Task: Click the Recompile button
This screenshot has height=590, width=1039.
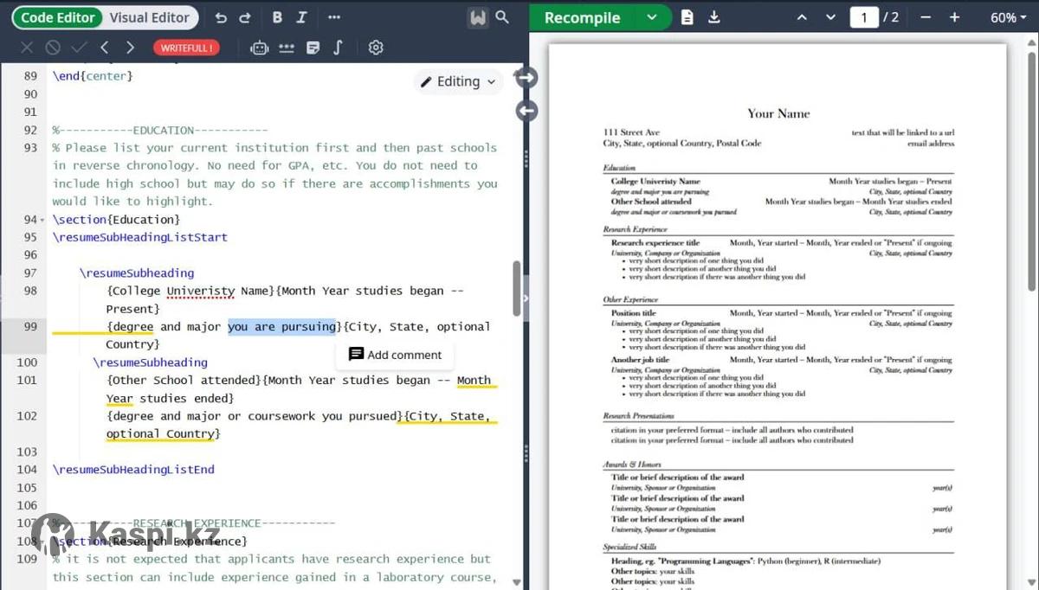Action: [x=583, y=17]
